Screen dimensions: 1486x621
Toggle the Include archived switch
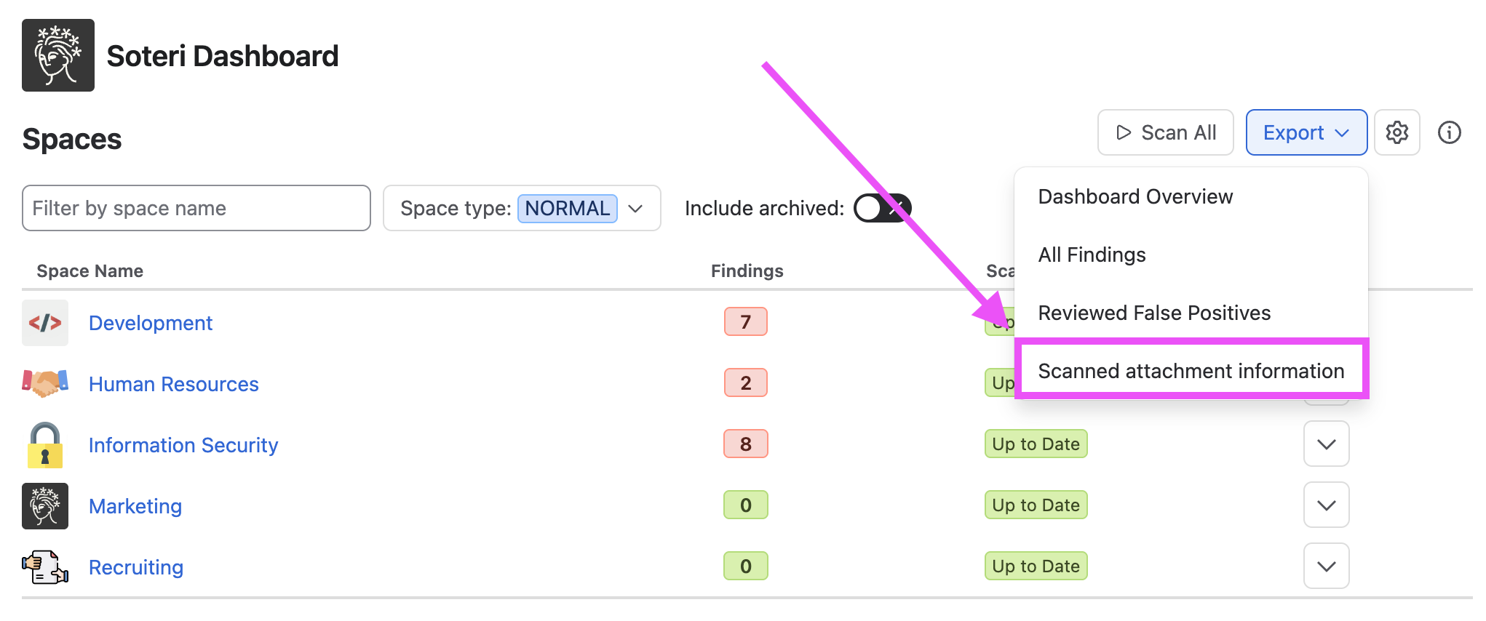(882, 209)
